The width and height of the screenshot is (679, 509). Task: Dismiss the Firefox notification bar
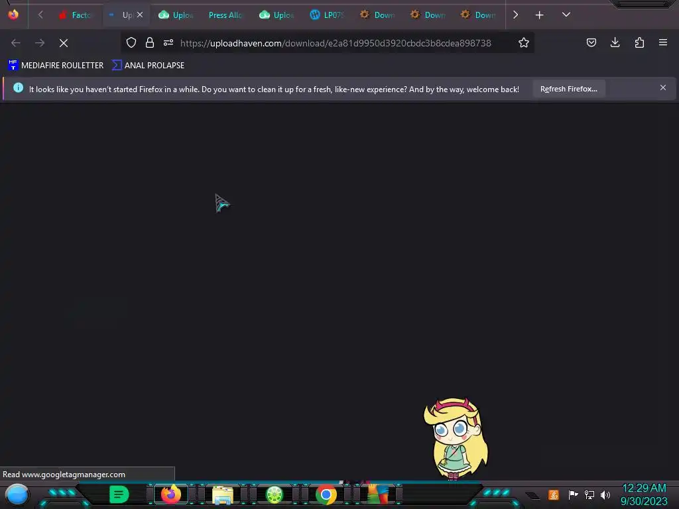point(663,88)
